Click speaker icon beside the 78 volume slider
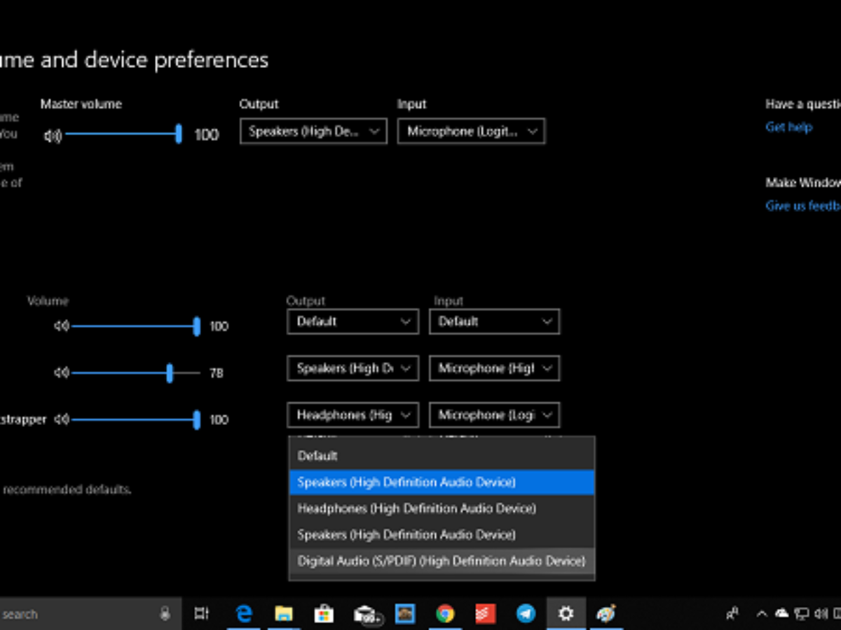This screenshot has height=630, width=841. (62, 373)
